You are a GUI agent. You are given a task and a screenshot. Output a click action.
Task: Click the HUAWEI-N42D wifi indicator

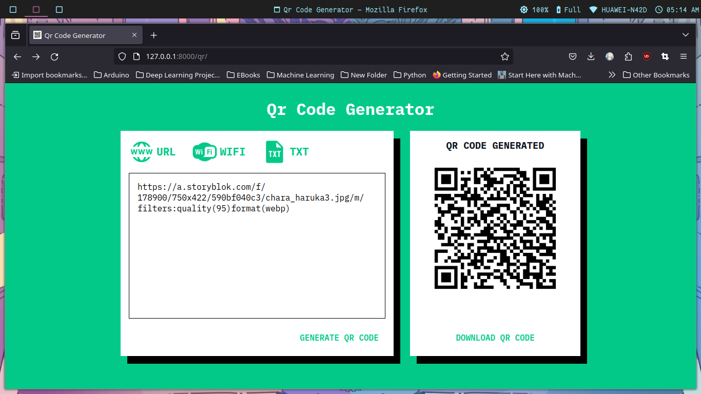tap(618, 10)
